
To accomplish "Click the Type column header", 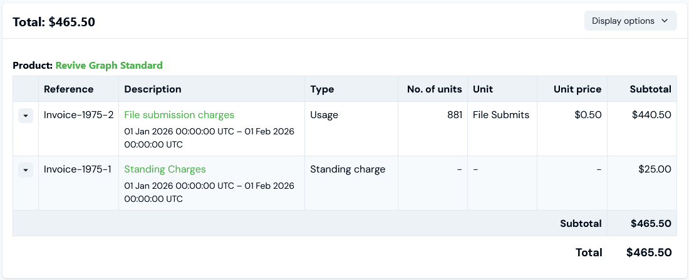I will (322, 89).
